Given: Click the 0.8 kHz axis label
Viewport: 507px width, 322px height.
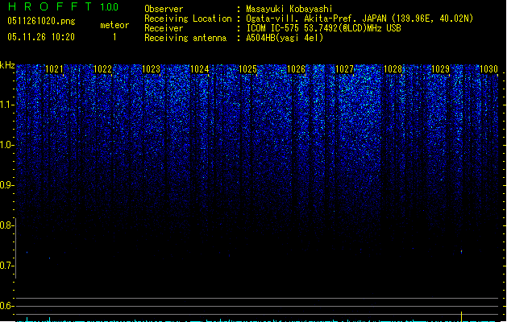Looking at the screenshot, I should coord(7,225).
